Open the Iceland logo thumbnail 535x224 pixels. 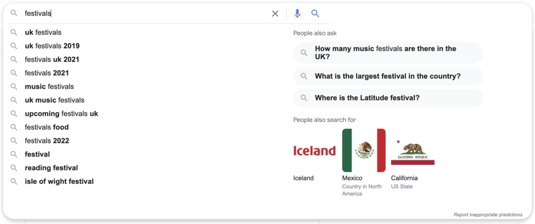pyautogui.click(x=315, y=151)
